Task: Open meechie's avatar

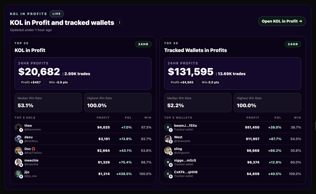Action: (18, 162)
